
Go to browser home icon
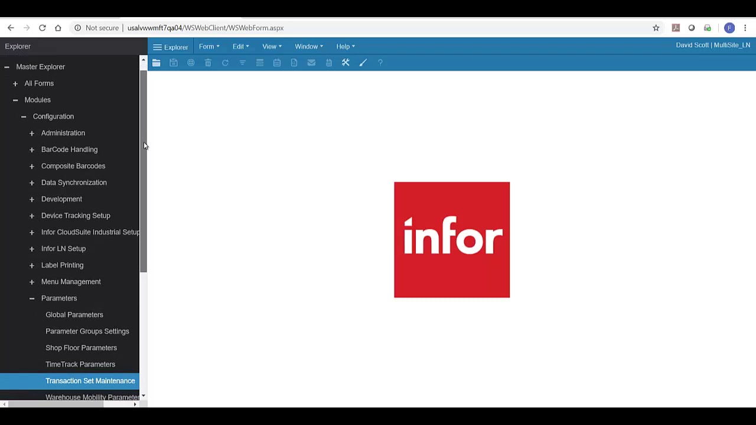[x=58, y=28]
